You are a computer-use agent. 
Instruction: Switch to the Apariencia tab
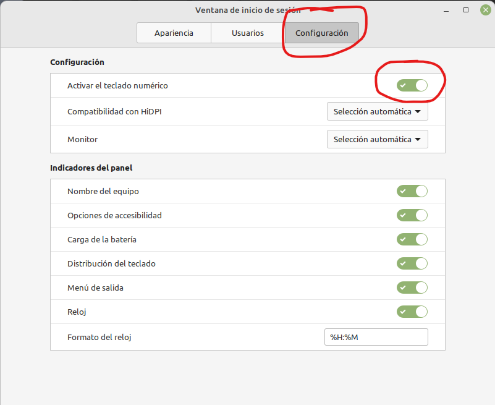(174, 33)
